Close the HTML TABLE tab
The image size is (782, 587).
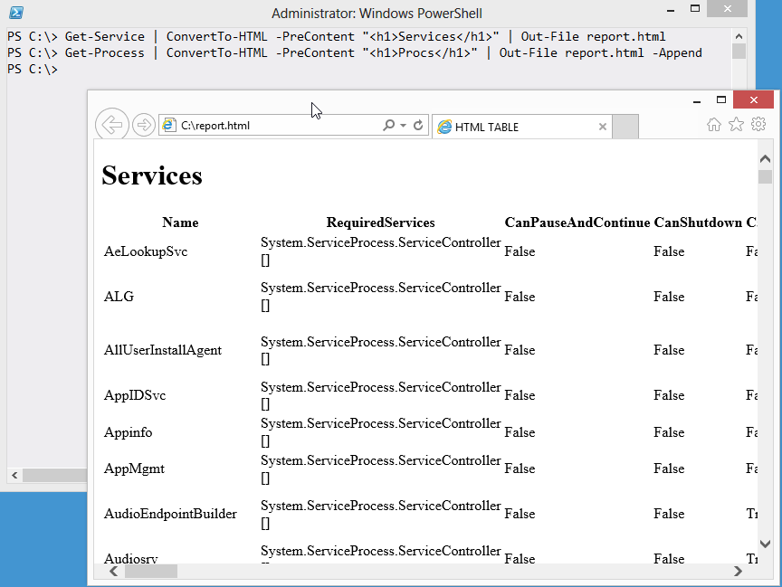coord(603,128)
